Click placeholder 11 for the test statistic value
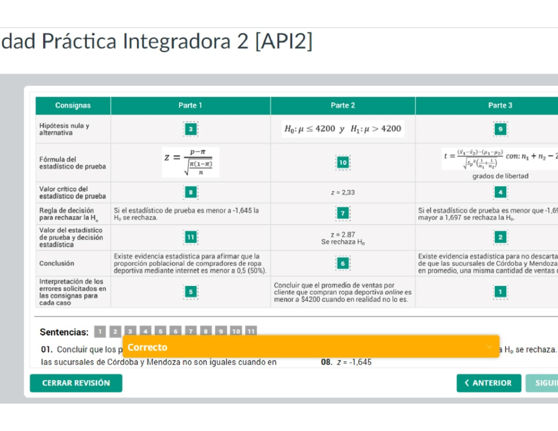The height and width of the screenshot is (431, 558). 190,237
